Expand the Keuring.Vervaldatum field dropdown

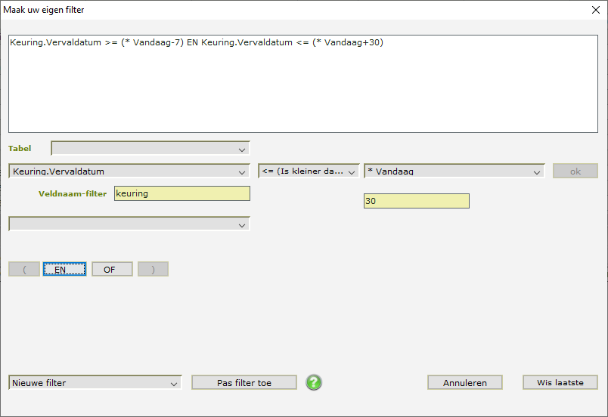[129, 171]
